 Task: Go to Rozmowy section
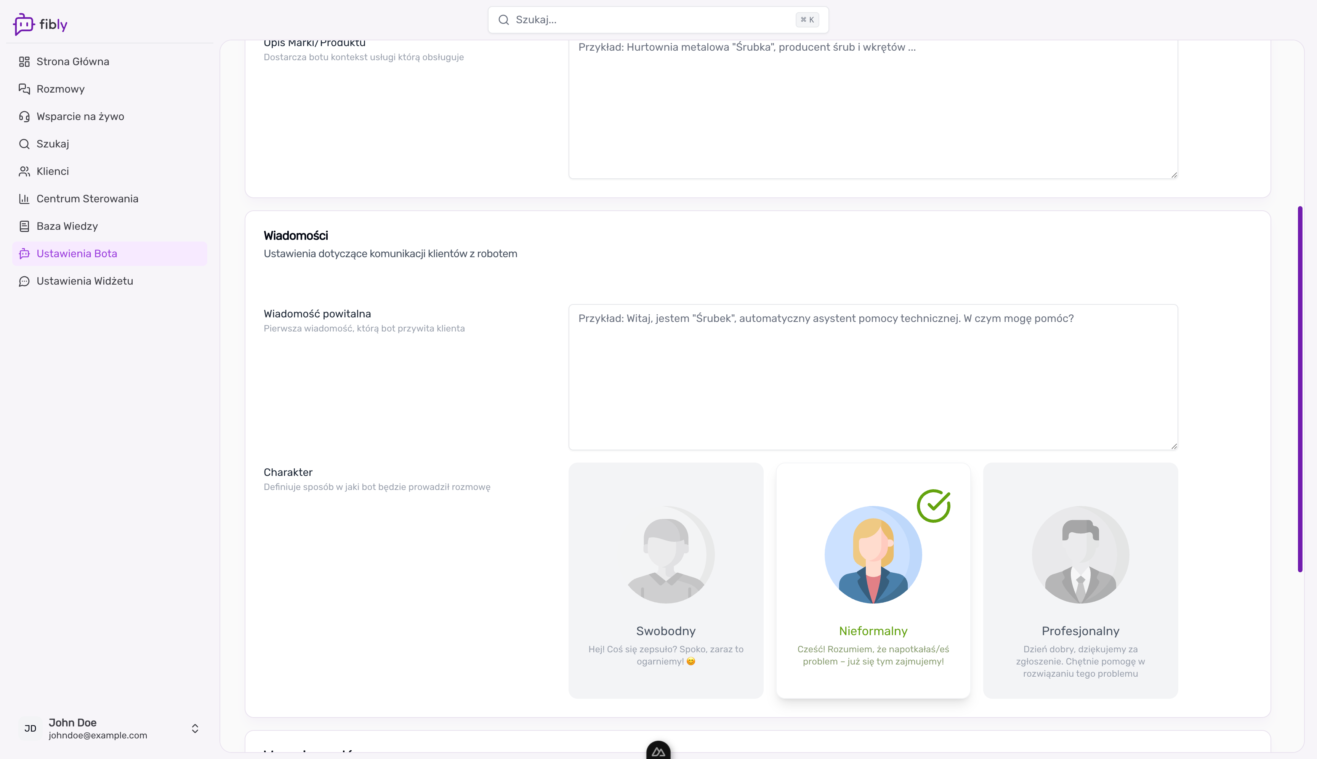tap(109, 89)
